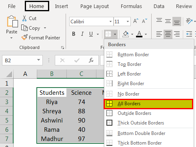Image resolution: width=196 pixels, height=147 pixels.
Task: Toggle Bold formatting
Action: 74,34
